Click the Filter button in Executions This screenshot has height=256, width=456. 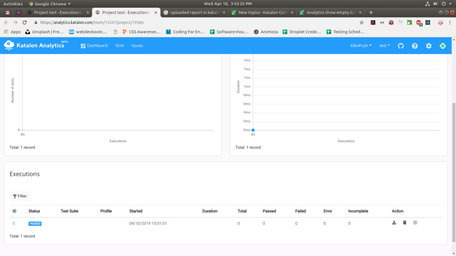point(20,196)
